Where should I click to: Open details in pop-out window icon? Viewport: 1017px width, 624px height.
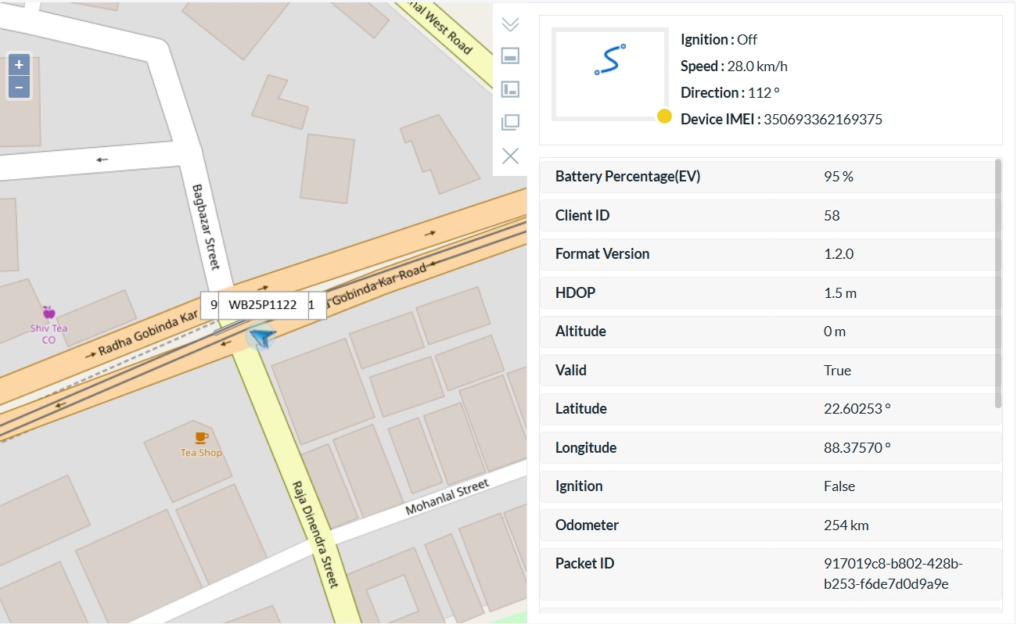[x=510, y=122]
